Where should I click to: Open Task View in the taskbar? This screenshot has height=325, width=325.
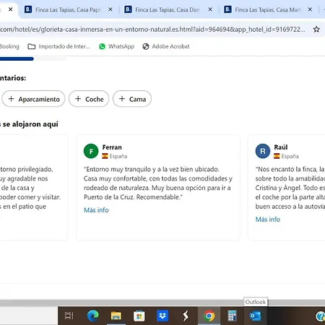pos(69,316)
